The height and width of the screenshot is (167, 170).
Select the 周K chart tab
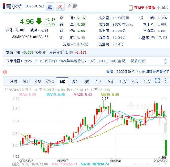(x=74, y=81)
